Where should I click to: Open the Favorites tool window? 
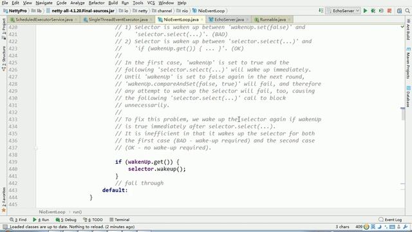4,199
